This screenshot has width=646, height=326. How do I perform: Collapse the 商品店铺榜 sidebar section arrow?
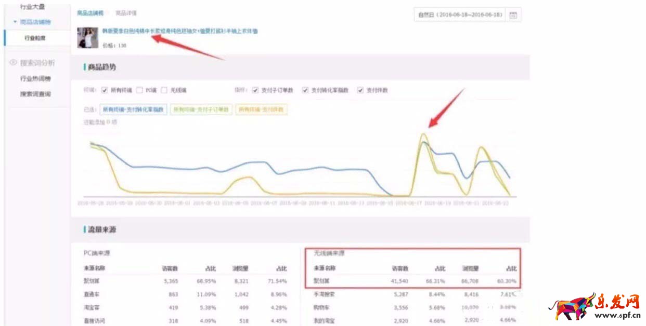[15, 22]
